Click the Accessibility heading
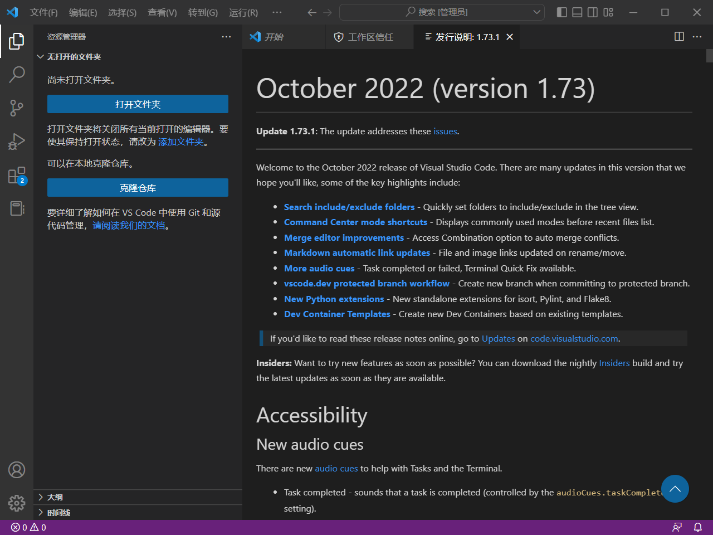The image size is (713, 535). (x=312, y=415)
